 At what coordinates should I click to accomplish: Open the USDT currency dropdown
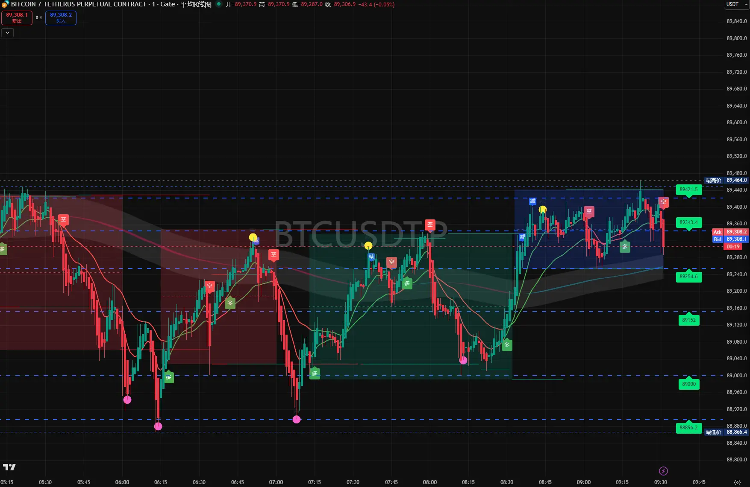[x=737, y=4]
